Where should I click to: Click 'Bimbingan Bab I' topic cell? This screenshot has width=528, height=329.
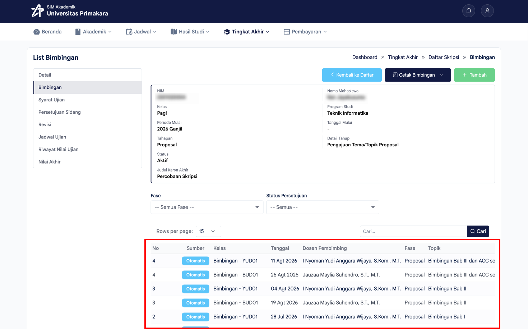[x=446, y=317]
